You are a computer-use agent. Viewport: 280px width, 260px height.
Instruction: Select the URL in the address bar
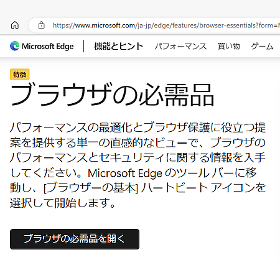(166, 26)
